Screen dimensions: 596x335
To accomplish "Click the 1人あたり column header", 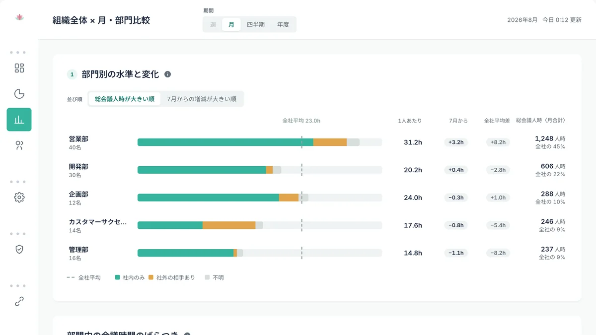I will [410, 121].
